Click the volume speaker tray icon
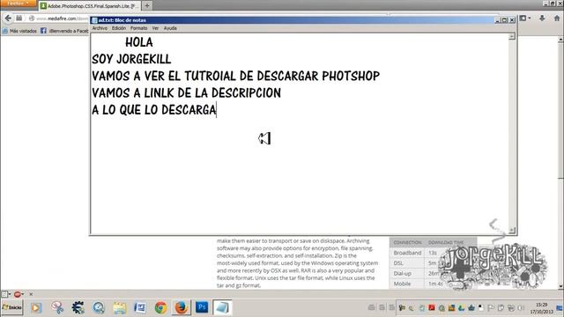The height and width of the screenshot is (317, 564). tap(521, 307)
